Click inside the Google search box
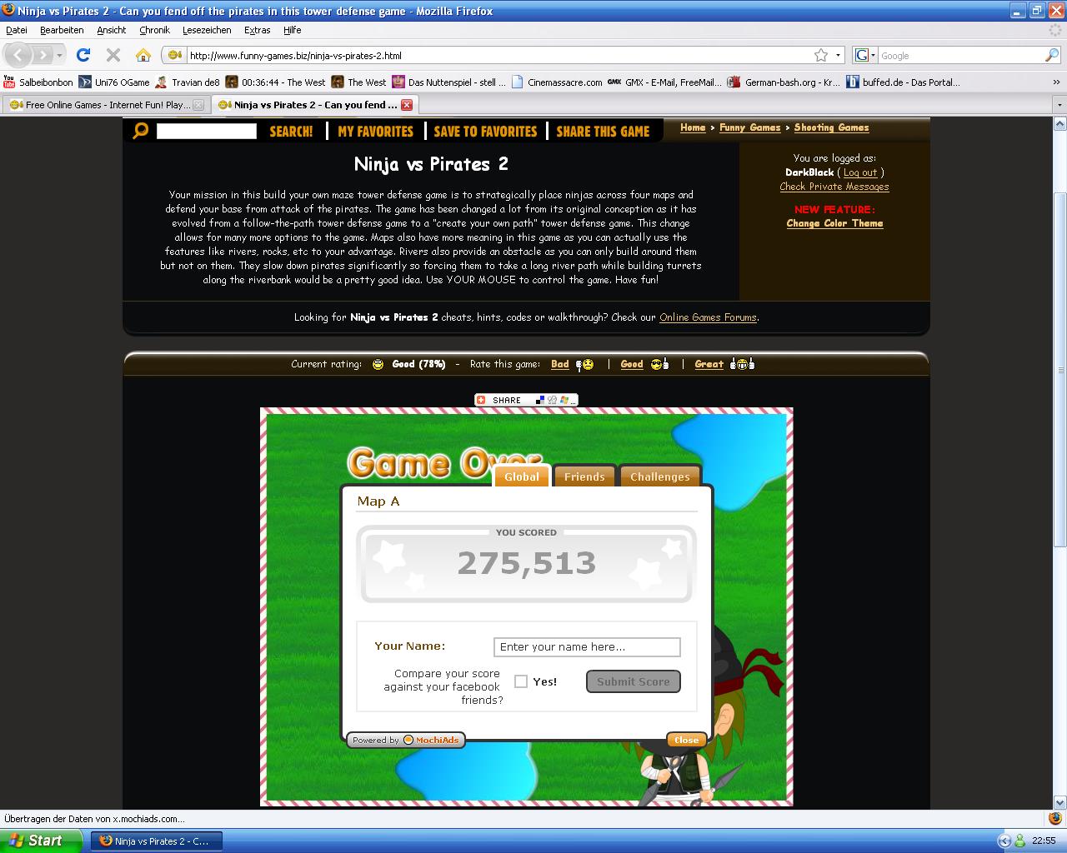The height and width of the screenshot is (853, 1067). 960,56
